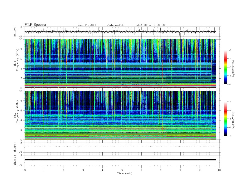Click the ch.1 'log(PSD)(V²/Hz)' colorbar label
The height and width of the screenshot is (191, 247).
(x=233, y=69)
